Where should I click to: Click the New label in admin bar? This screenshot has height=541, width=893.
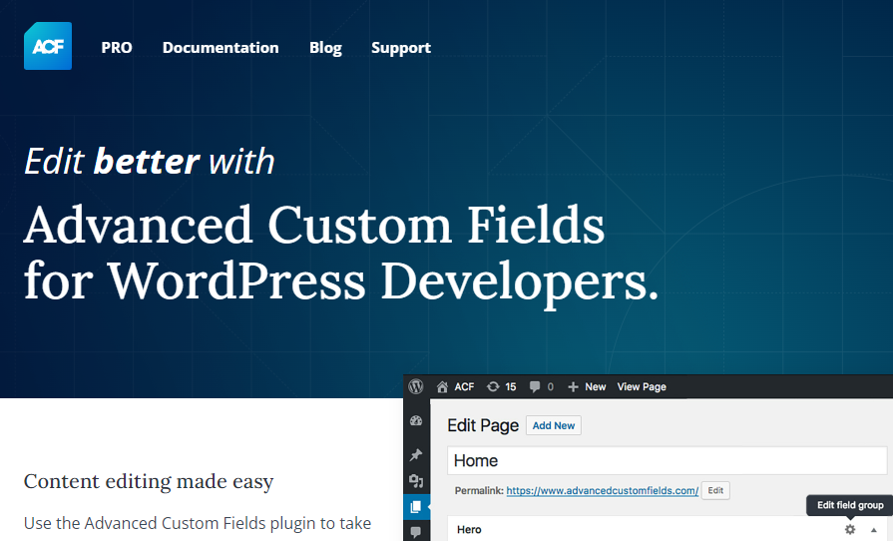[595, 387]
